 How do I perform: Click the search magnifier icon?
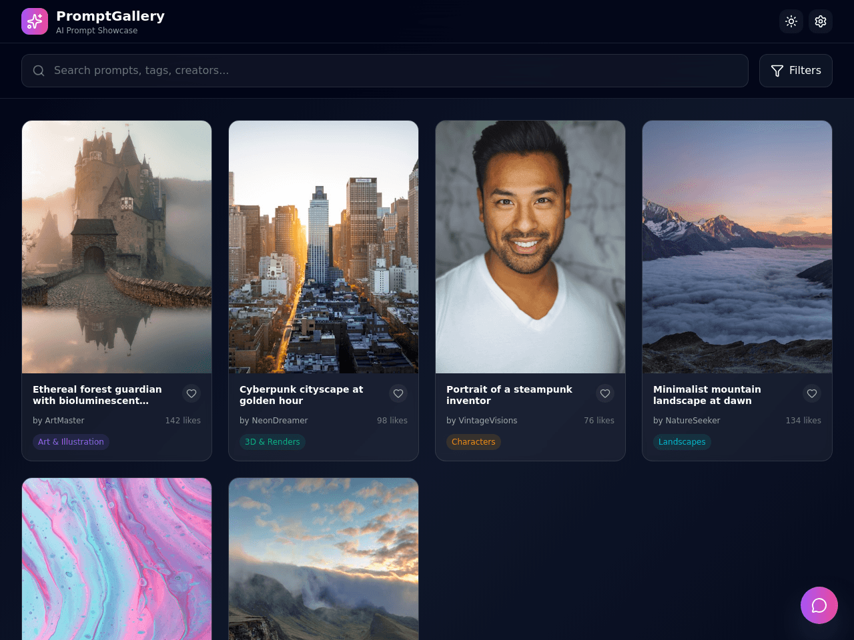(x=39, y=71)
